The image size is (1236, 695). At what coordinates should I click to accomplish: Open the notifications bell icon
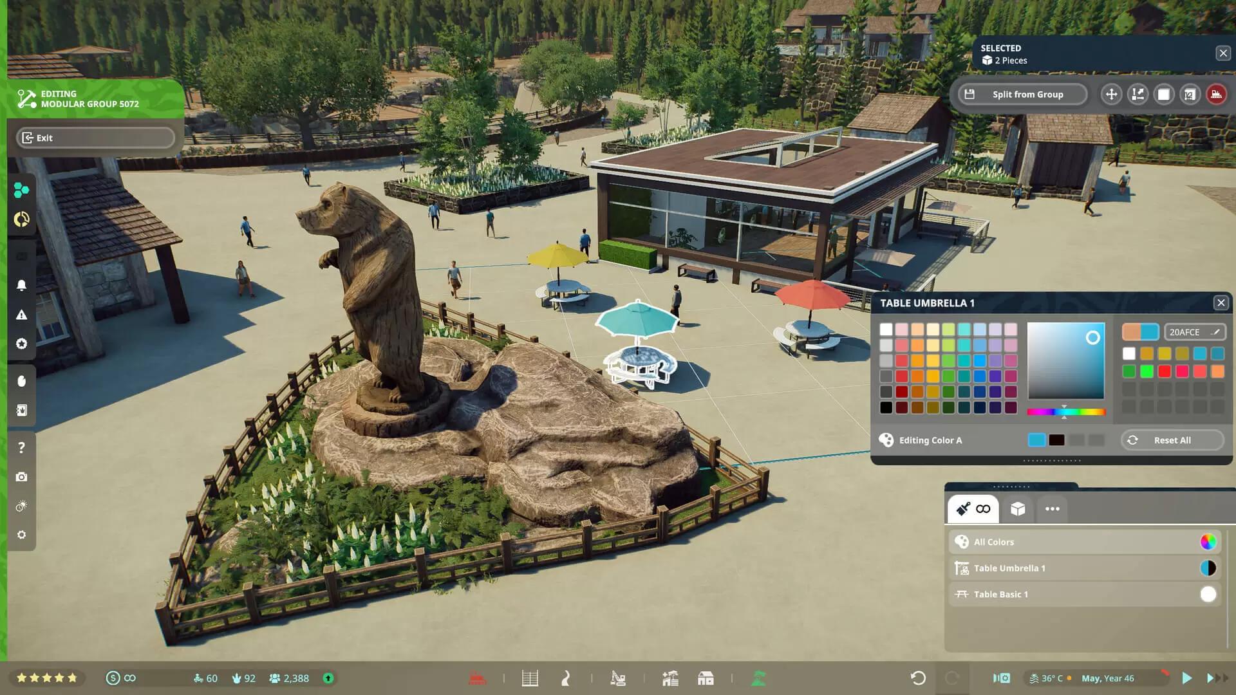21,285
